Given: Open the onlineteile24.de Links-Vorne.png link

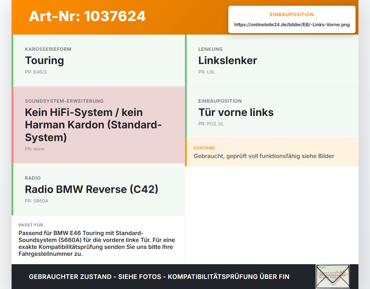Looking at the screenshot, I should point(292,25).
